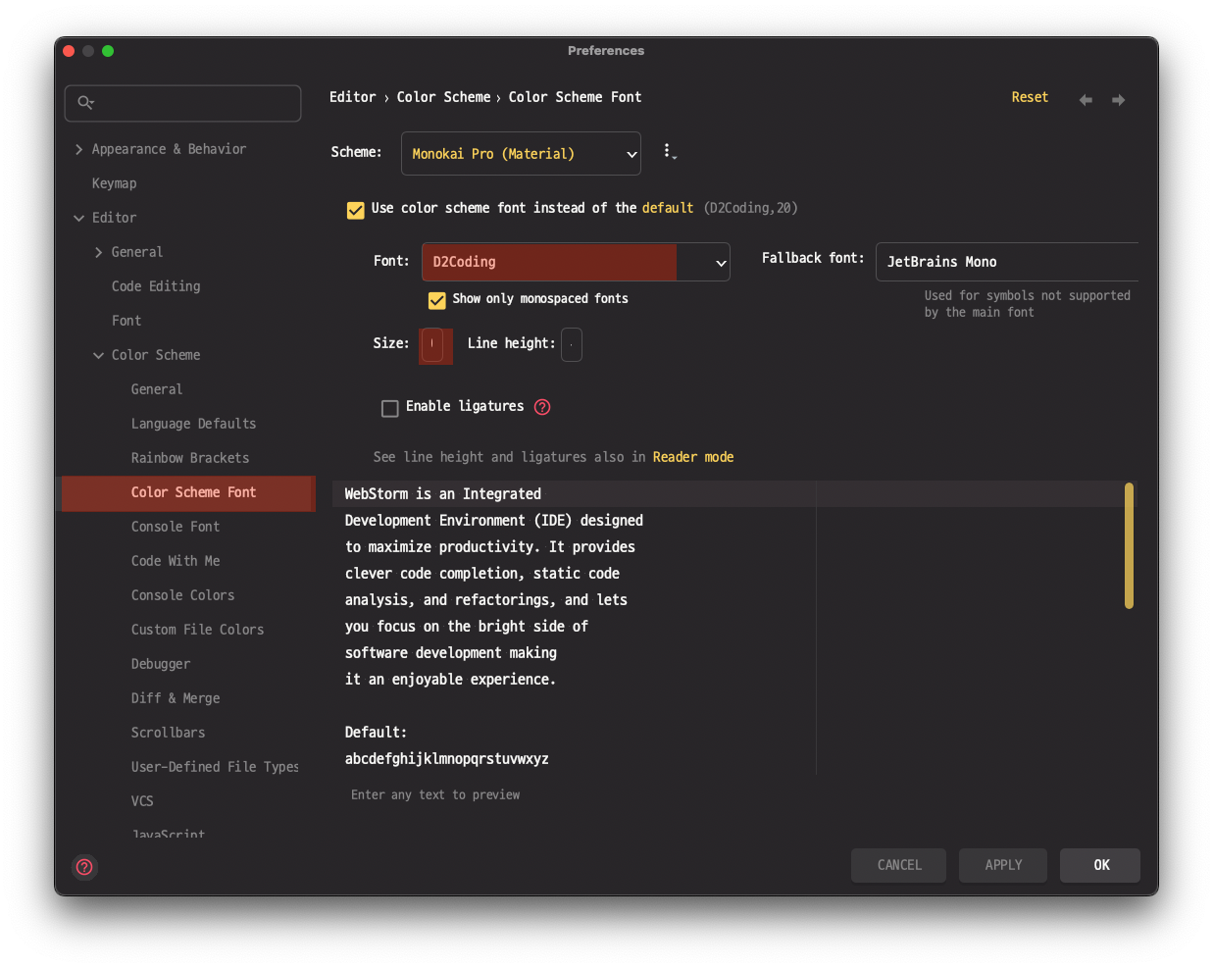Viewport: 1213px width, 968px height.
Task: Navigate back with left arrow icon
Action: pyautogui.click(x=1086, y=100)
